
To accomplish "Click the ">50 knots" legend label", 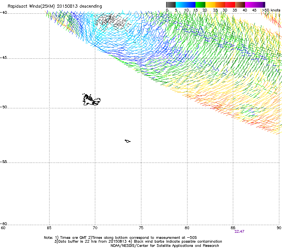I will tap(271, 10).
